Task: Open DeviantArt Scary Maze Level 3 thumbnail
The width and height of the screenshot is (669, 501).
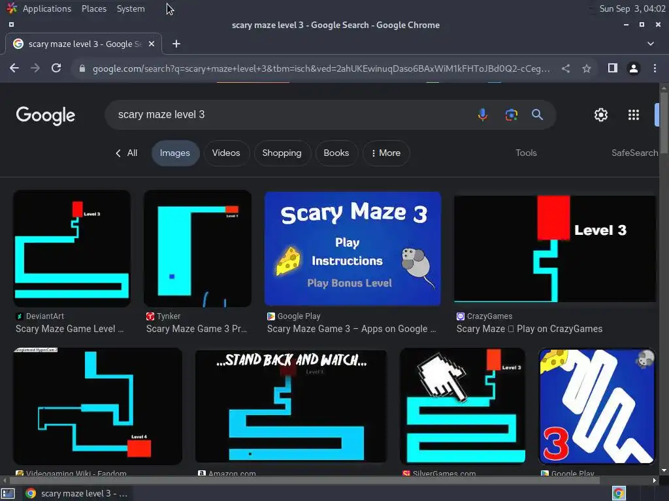Action: click(72, 249)
